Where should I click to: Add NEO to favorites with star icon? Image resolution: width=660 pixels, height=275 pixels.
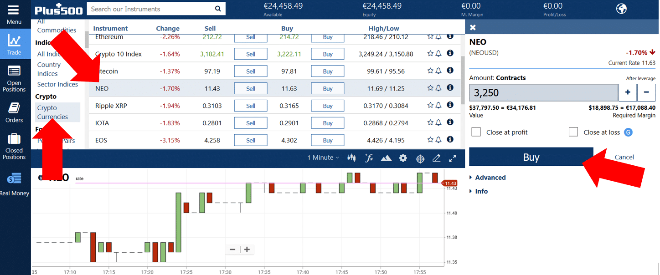pos(430,88)
